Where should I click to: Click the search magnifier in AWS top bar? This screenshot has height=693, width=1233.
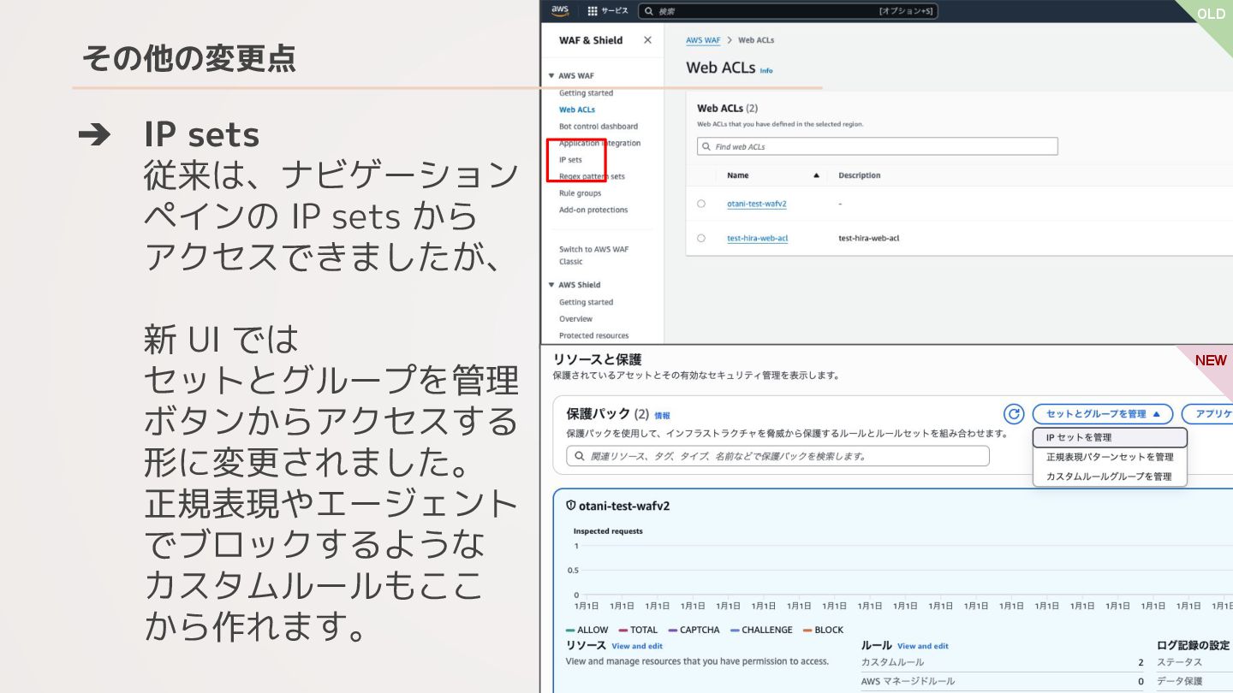click(649, 11)
